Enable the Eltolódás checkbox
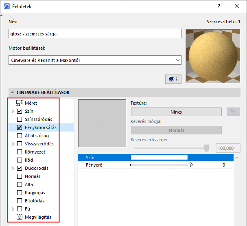Screen dimensions: 247x226 [20, 201]
